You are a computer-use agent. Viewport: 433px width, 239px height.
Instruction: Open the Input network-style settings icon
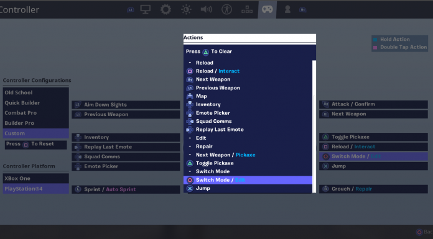(x=247, y=10)
